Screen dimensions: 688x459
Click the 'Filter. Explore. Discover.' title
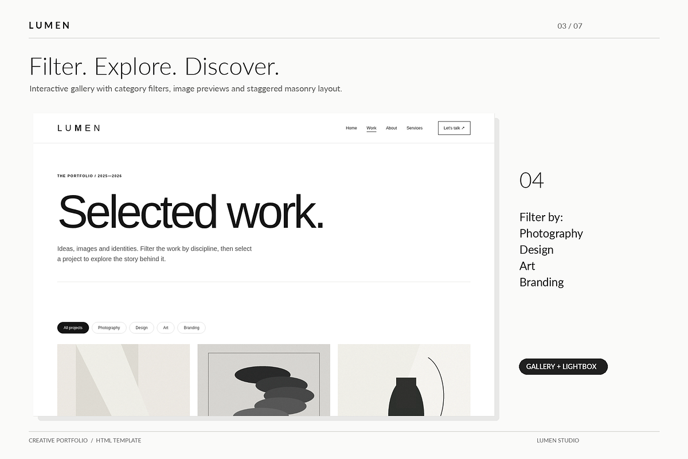[x=154, y=67]
